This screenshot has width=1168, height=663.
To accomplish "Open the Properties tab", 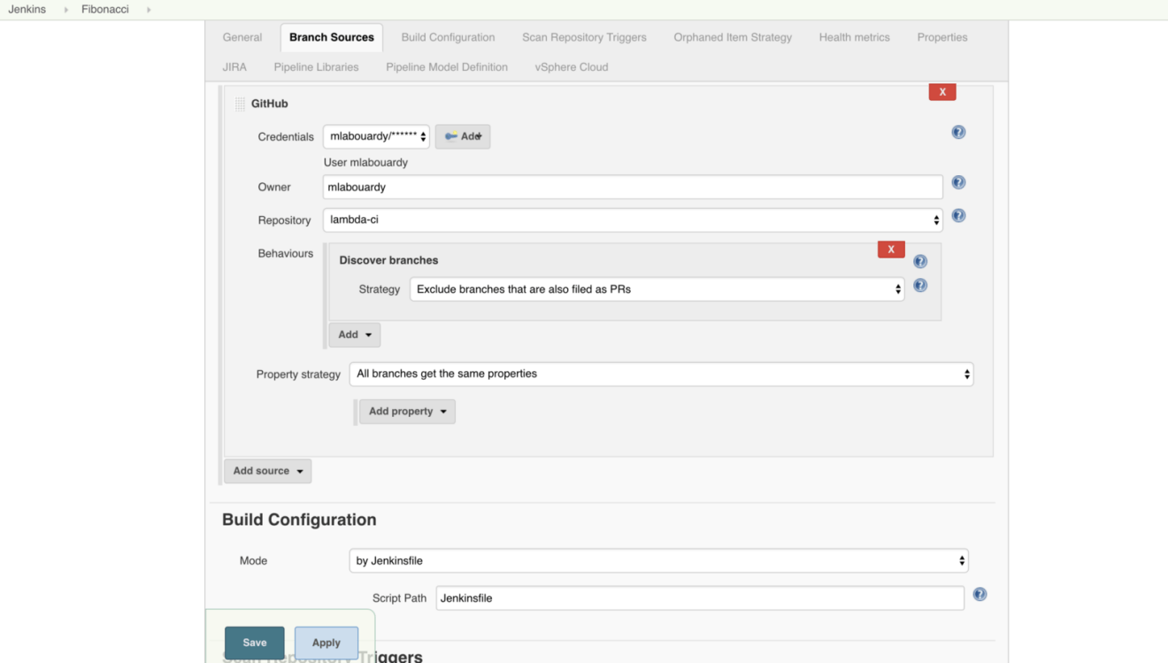I will point(942,37).
